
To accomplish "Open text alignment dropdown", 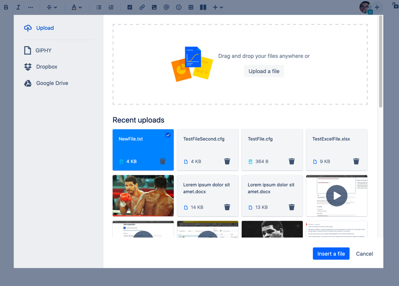I will [52, 7].
